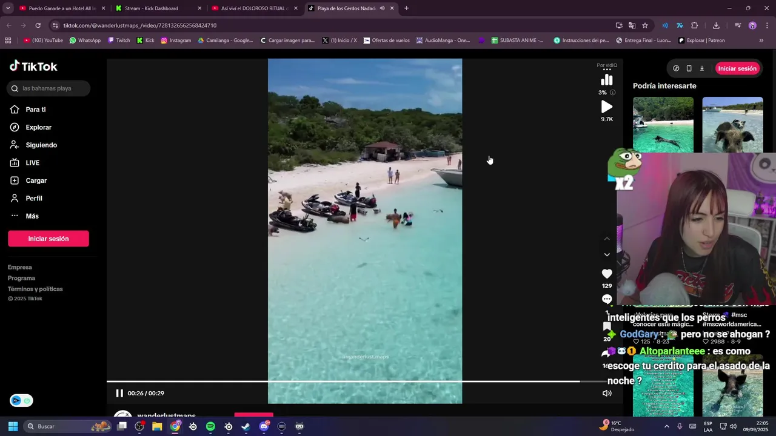The width and height of the screenshot is (776, 436).
Task: Open Discord from the taskbar
Action: pyautogui.click(x=264, y=426)
